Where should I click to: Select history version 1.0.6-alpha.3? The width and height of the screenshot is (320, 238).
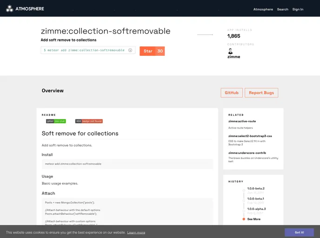coord(257,209)
